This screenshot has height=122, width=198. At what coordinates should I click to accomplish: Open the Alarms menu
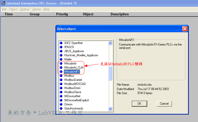click(37, 9)
